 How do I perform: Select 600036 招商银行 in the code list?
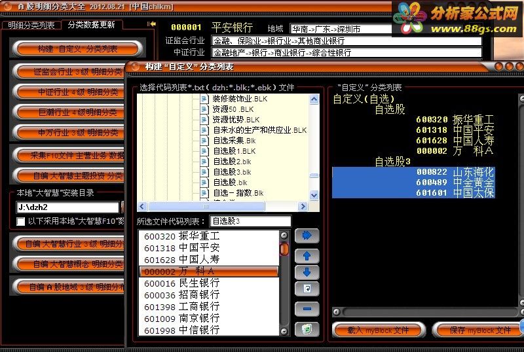208,295
